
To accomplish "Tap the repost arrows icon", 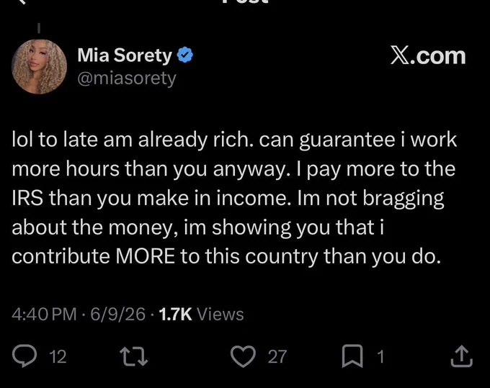I will click(134, 356).
